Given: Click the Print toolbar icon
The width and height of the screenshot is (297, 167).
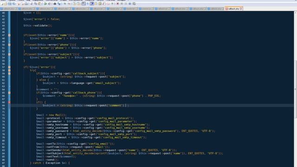Looking at the screenshot, I should (x=26, y=4).
